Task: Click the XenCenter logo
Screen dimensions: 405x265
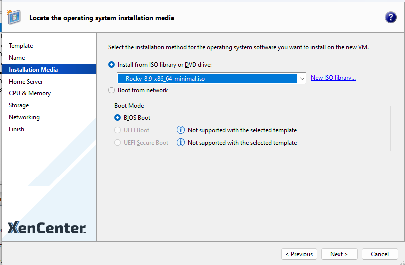Action: (x=47, y=228)
